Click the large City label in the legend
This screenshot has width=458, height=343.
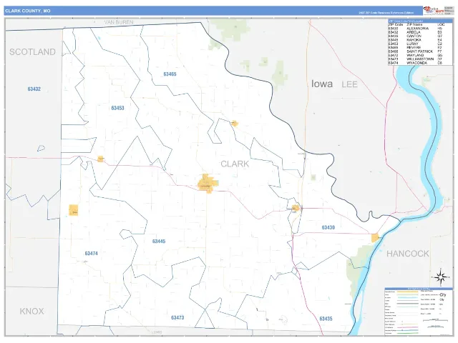coord(443,295)
